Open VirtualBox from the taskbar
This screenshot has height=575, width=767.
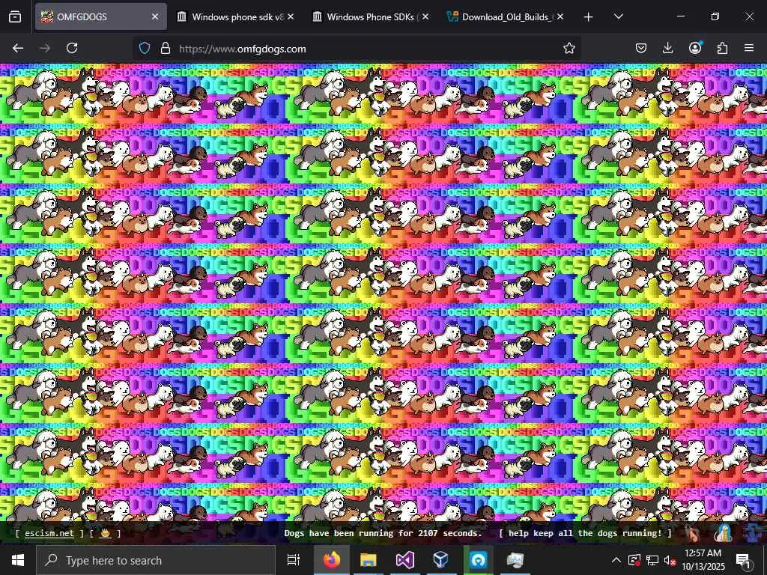pyautogui.click(x=440, y=560)
